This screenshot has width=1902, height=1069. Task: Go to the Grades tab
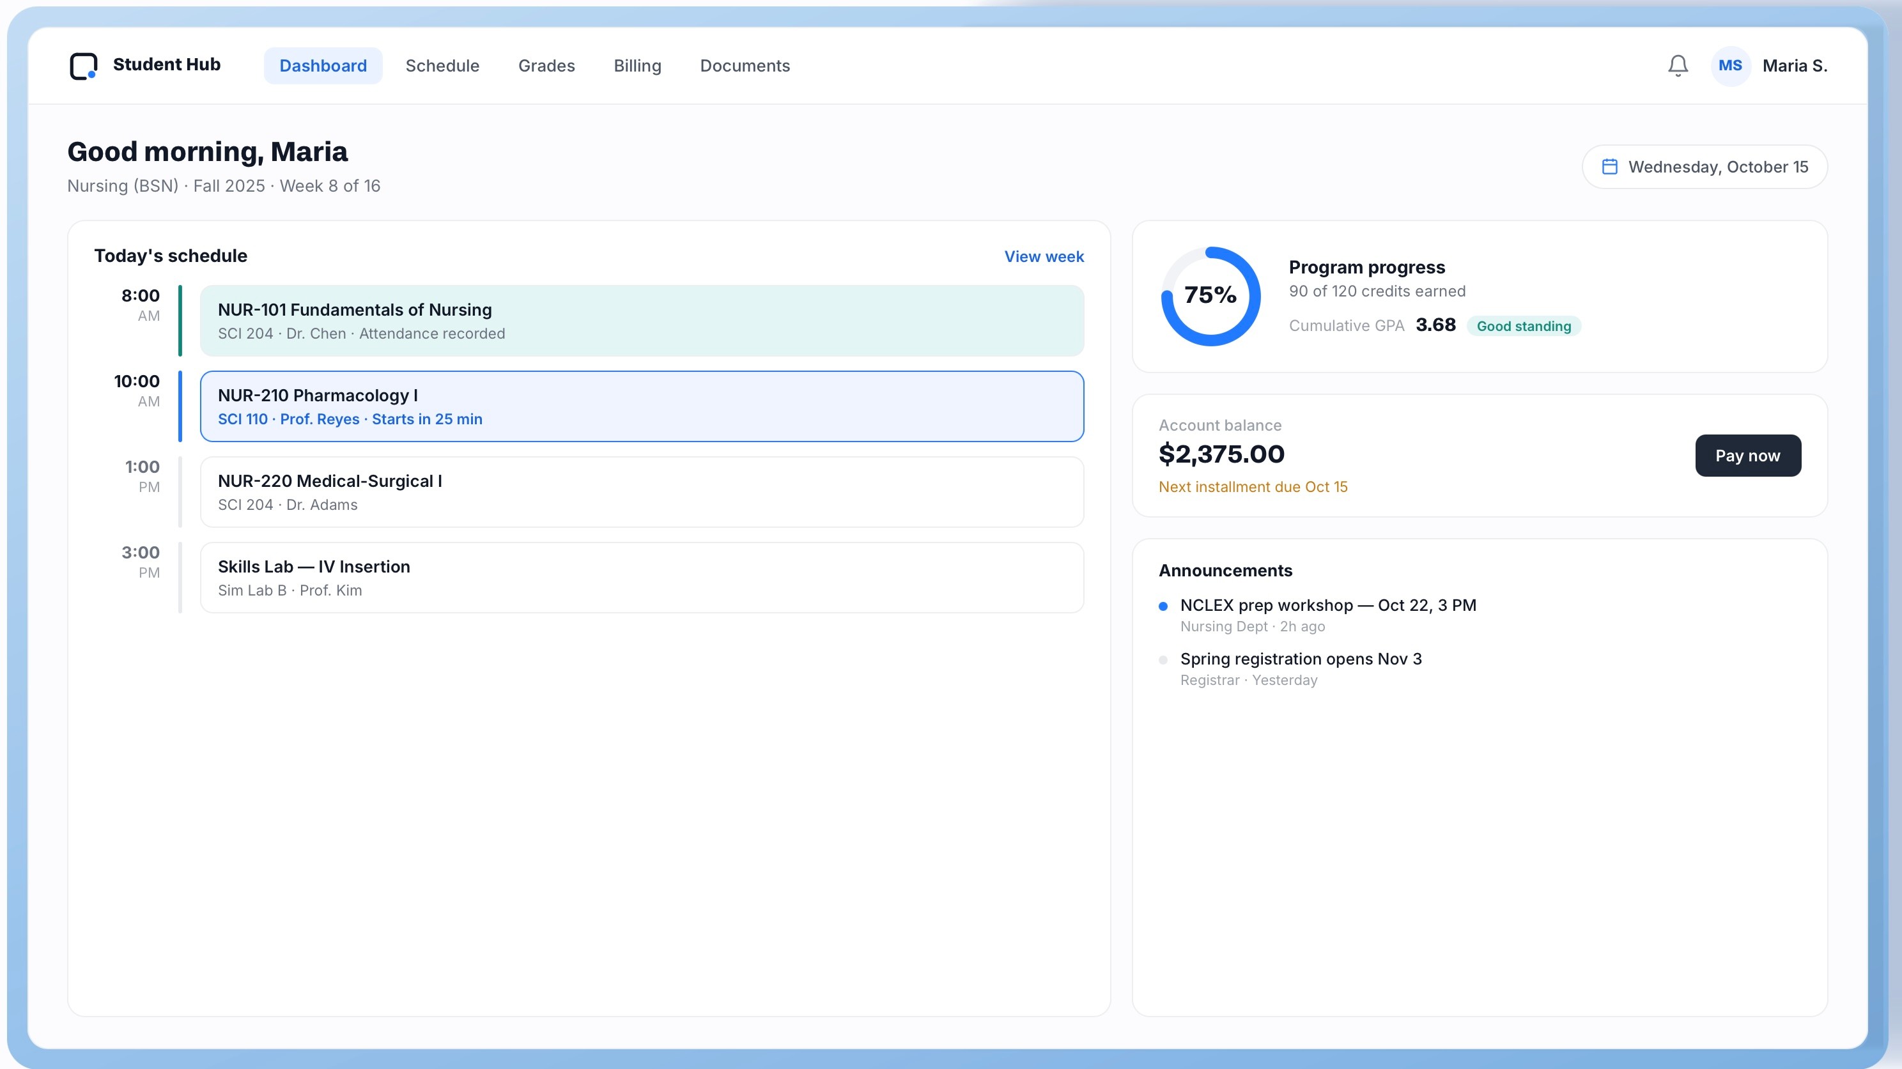[x=546, y=66]
